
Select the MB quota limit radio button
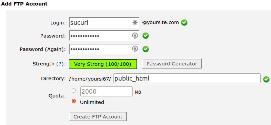(x=74, y=91)
